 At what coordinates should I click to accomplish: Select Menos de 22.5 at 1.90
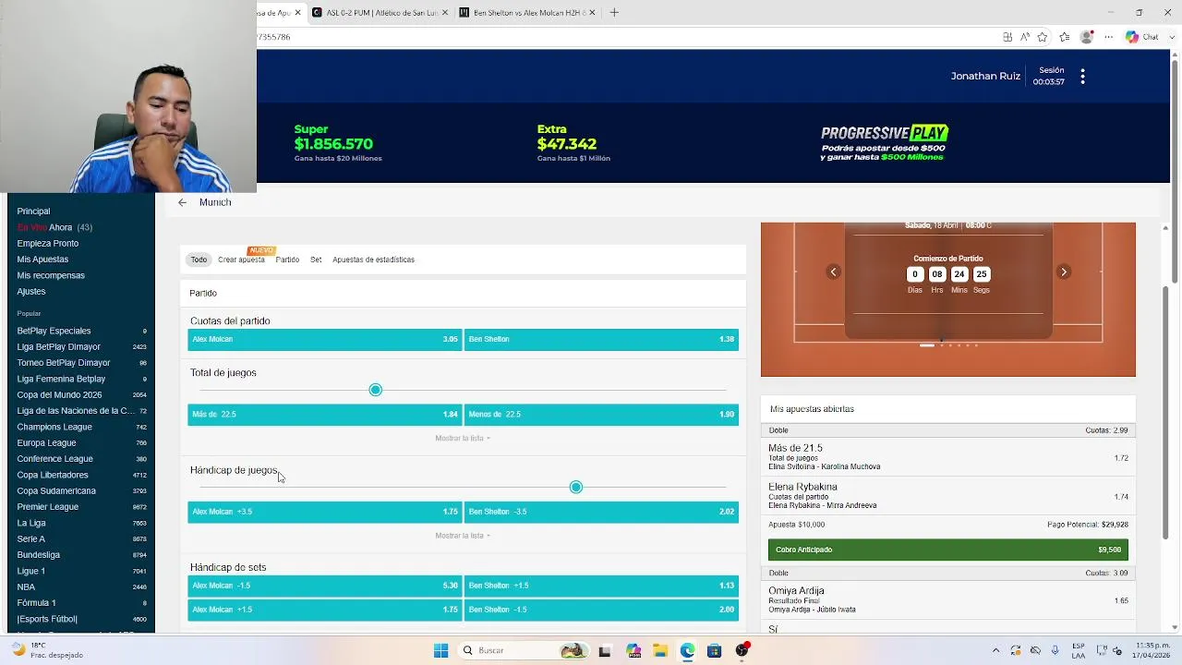point(601,415)
